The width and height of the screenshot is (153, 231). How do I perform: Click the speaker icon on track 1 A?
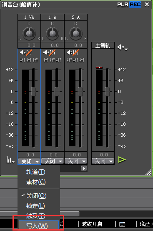pos(46,52)
